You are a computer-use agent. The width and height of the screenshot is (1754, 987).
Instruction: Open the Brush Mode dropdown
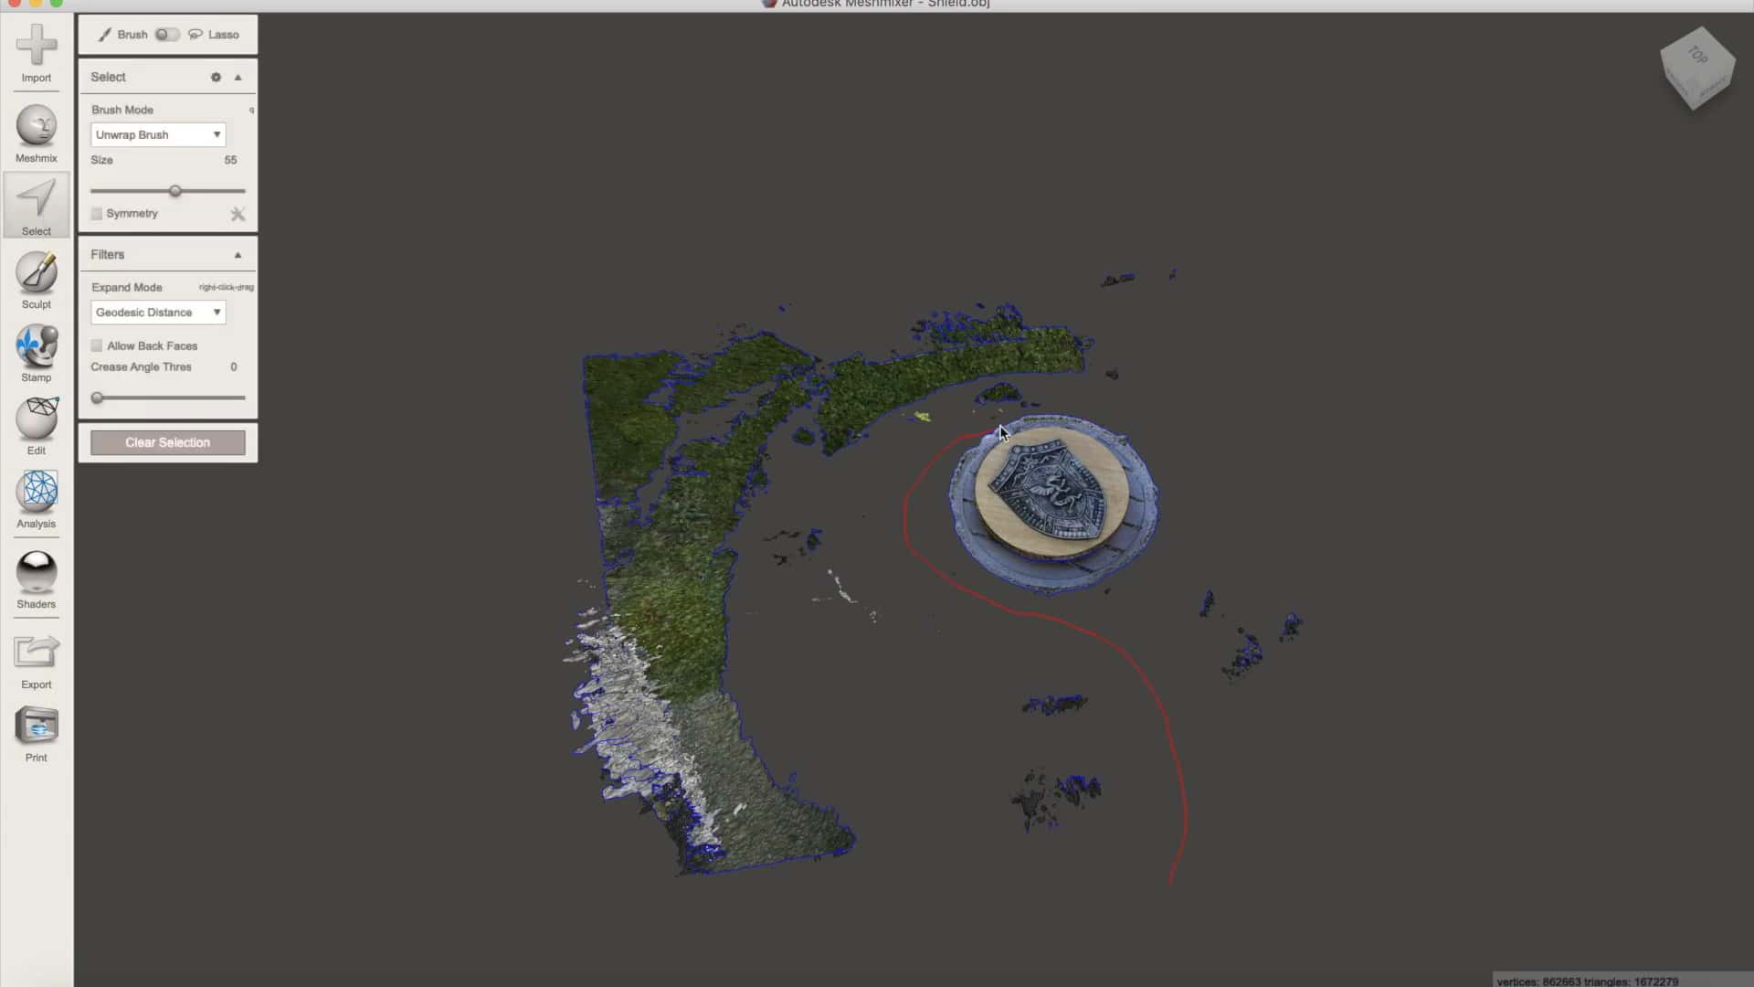click(x=158, y=135)
